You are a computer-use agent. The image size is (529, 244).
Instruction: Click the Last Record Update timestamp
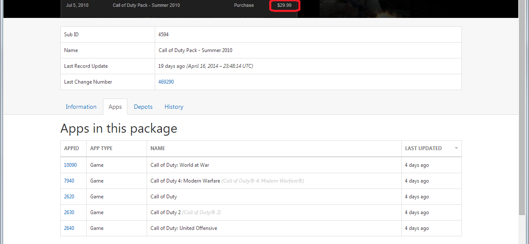tap(206, 66)
